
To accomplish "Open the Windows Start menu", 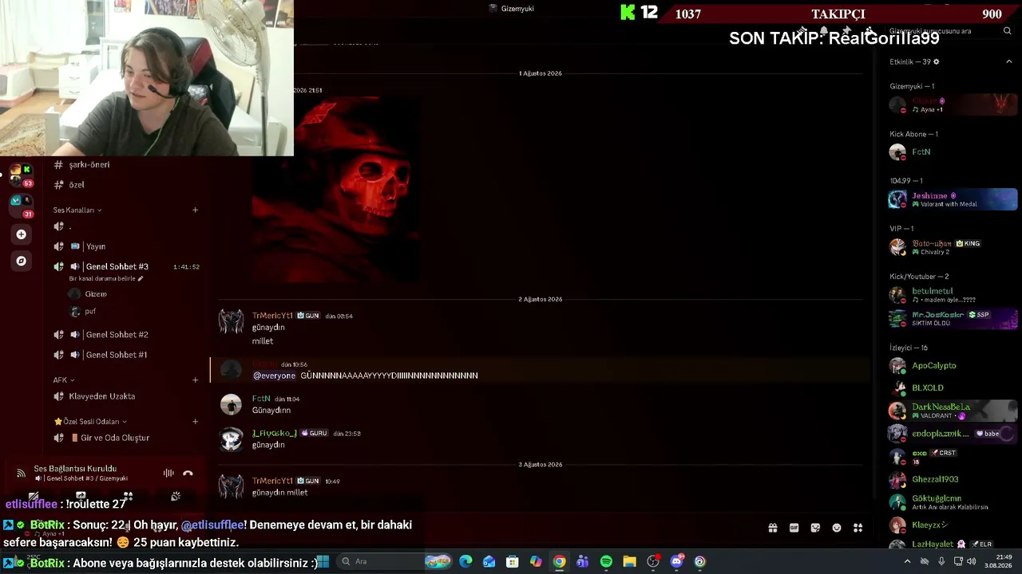I will click(323, 562).
